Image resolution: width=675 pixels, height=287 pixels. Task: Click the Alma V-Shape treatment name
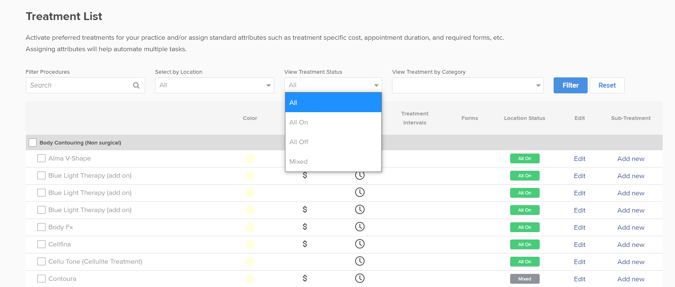point(70,158)
